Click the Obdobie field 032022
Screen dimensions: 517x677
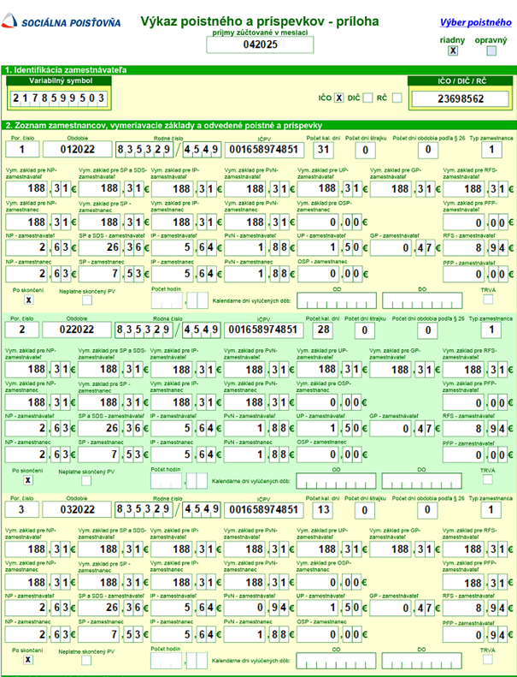click(x=77, y=509)
